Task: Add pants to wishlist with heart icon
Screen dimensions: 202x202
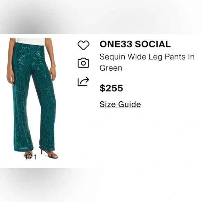Action: [83, 45]
